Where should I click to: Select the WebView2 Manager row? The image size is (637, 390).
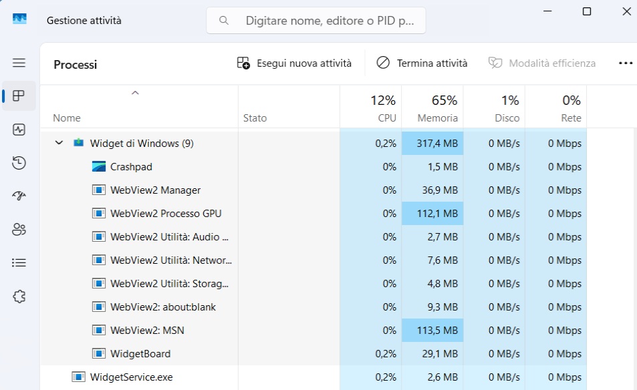point(313,190)
